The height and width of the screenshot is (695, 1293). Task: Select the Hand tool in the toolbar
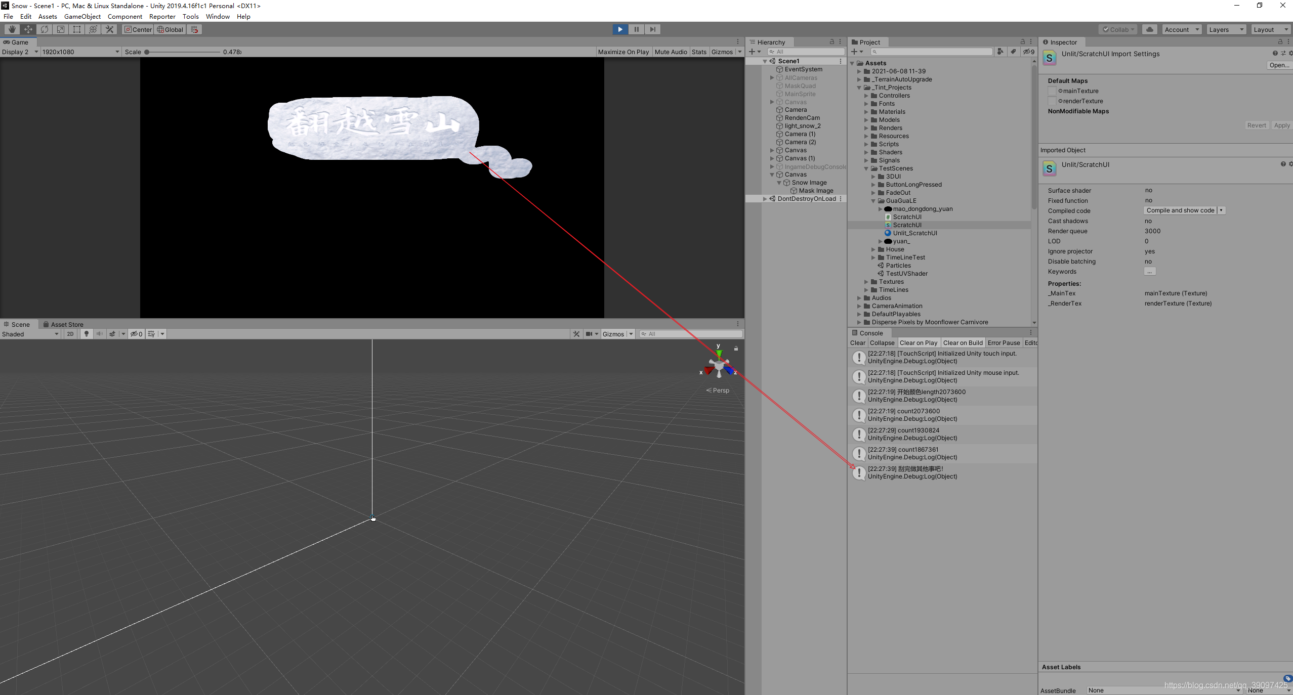12,29
